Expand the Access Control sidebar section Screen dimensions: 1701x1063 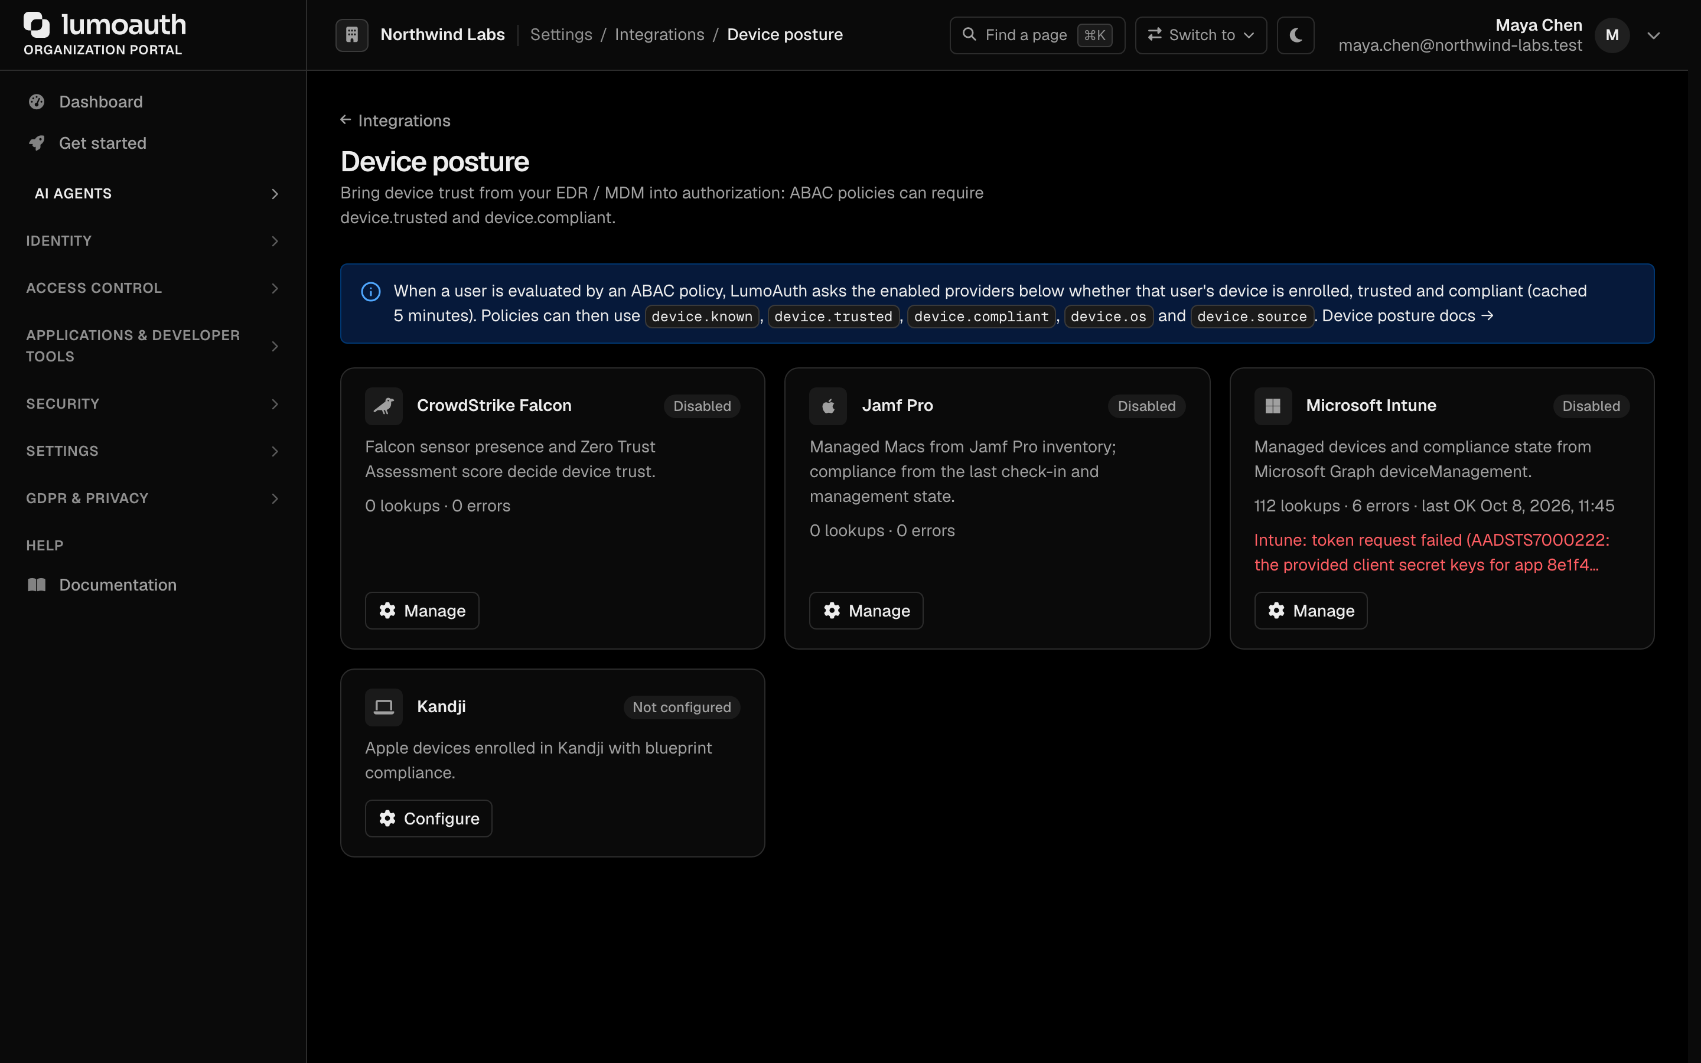pyautogui.click(x=152, y=288)
